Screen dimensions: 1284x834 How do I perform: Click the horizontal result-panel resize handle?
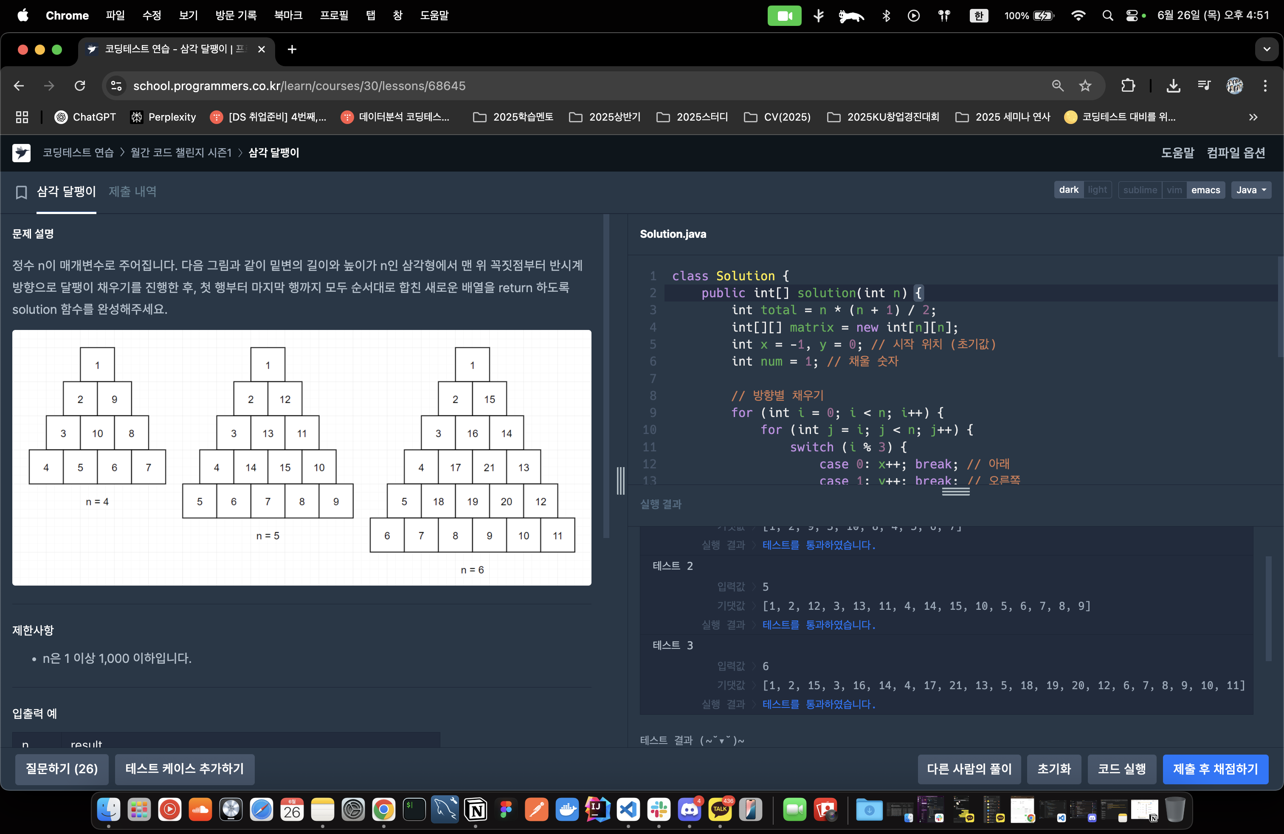click(955, 491)
